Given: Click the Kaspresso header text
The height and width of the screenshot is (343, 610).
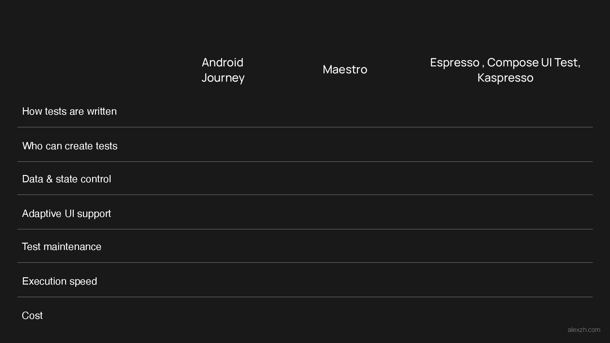Looking at the screenshot, I should (505, 78).
